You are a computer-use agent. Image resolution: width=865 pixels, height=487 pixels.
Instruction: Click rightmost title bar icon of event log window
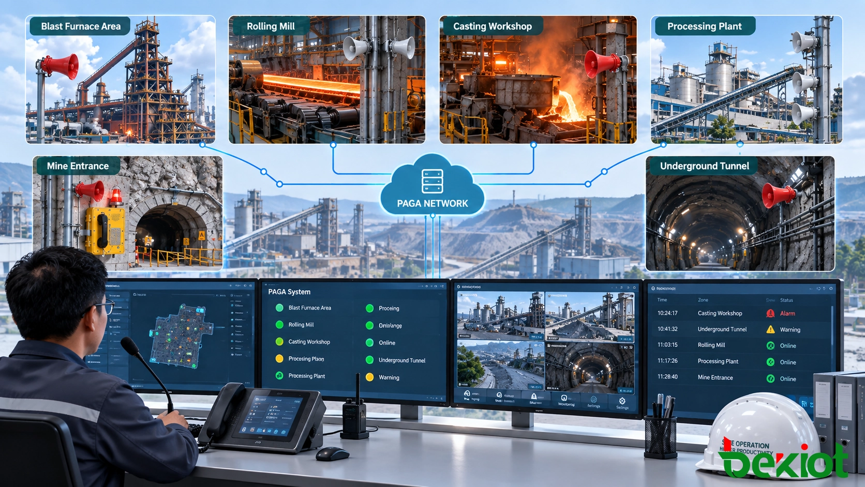[831, 288]
